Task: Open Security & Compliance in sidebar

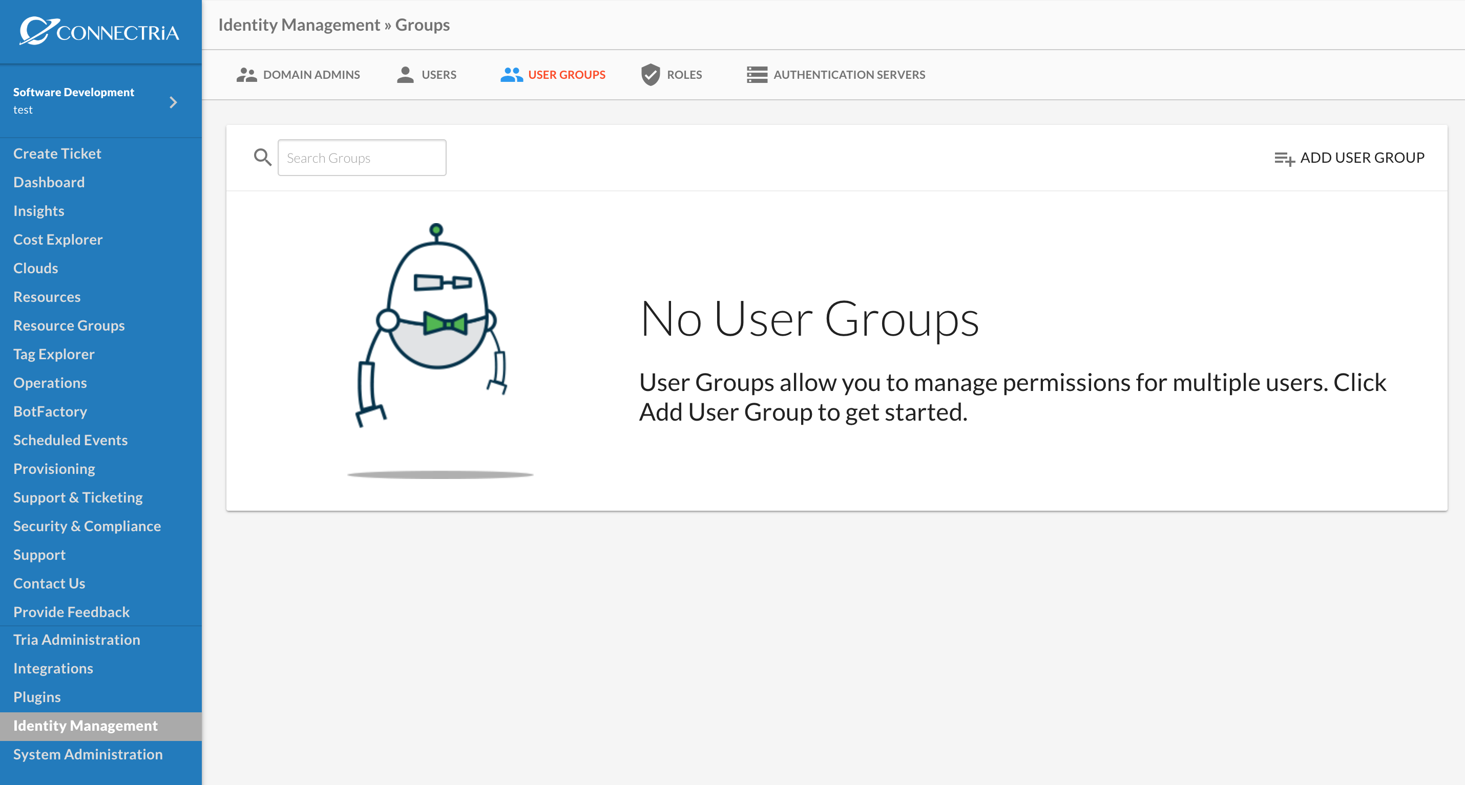Action: pos(87,526)
